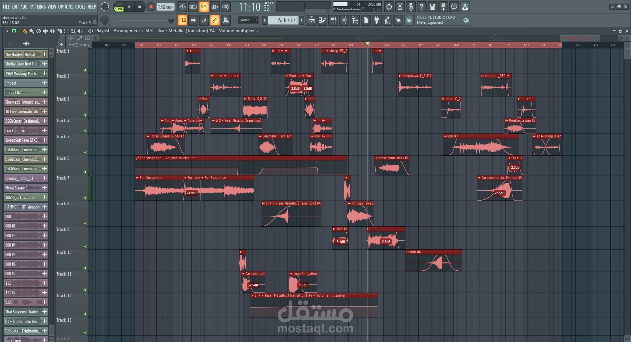631x342 pixels.
Task: Click the microphone one-click recording icon
Action: coord(410,7)
